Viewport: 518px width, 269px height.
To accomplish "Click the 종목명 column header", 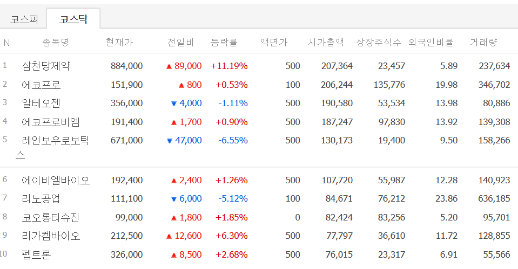I will point(55,42).
